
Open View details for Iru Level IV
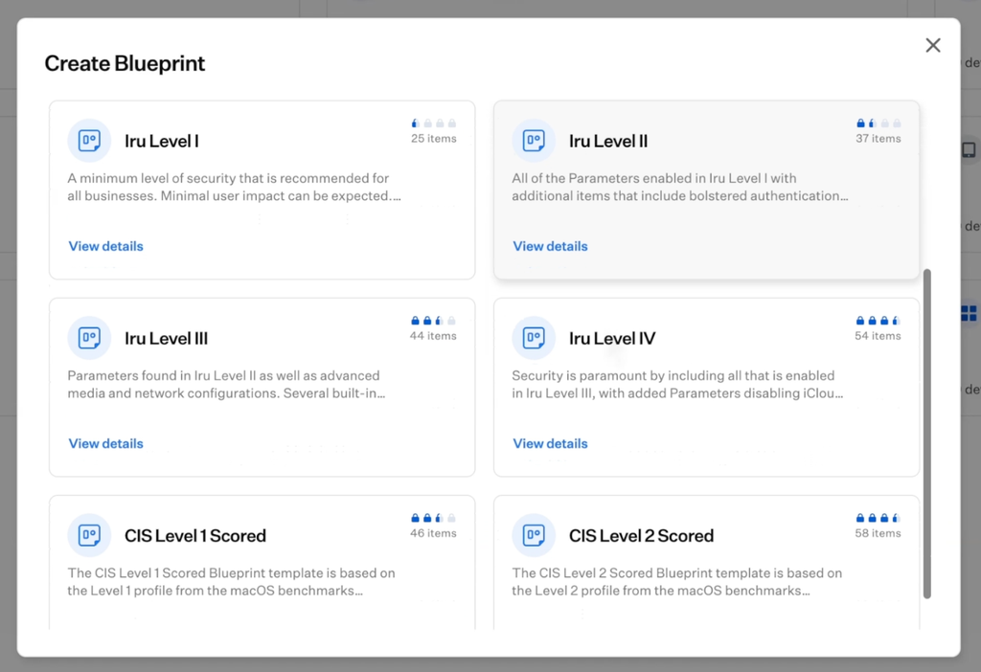(x=551, y=444)
